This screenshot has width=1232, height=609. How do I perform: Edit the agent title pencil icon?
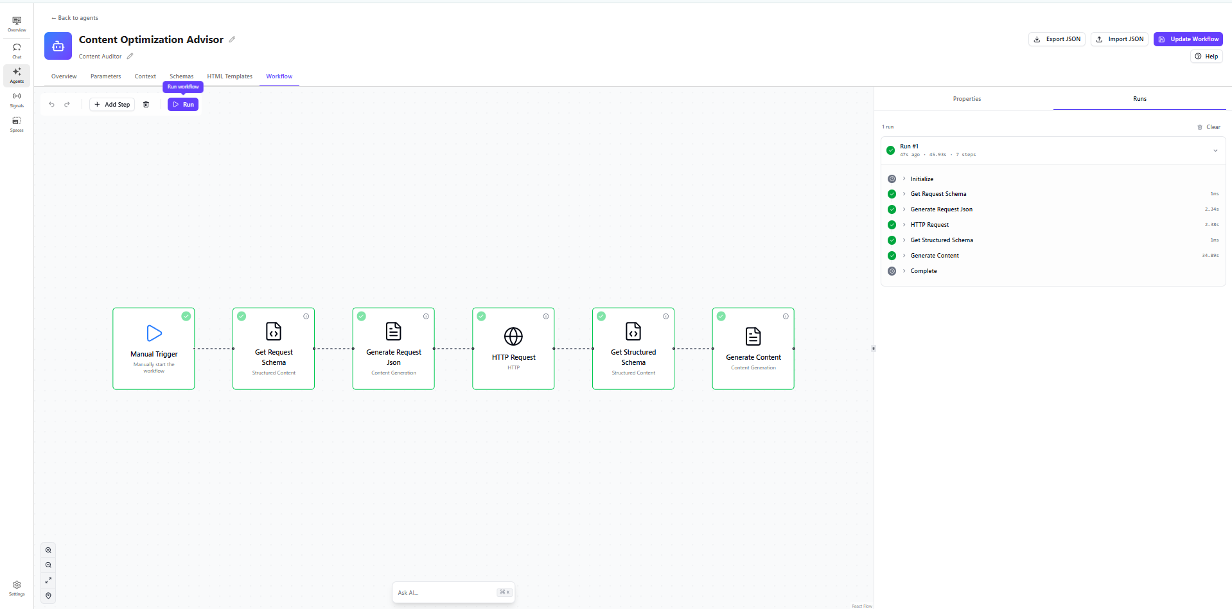tap(232, 39)
